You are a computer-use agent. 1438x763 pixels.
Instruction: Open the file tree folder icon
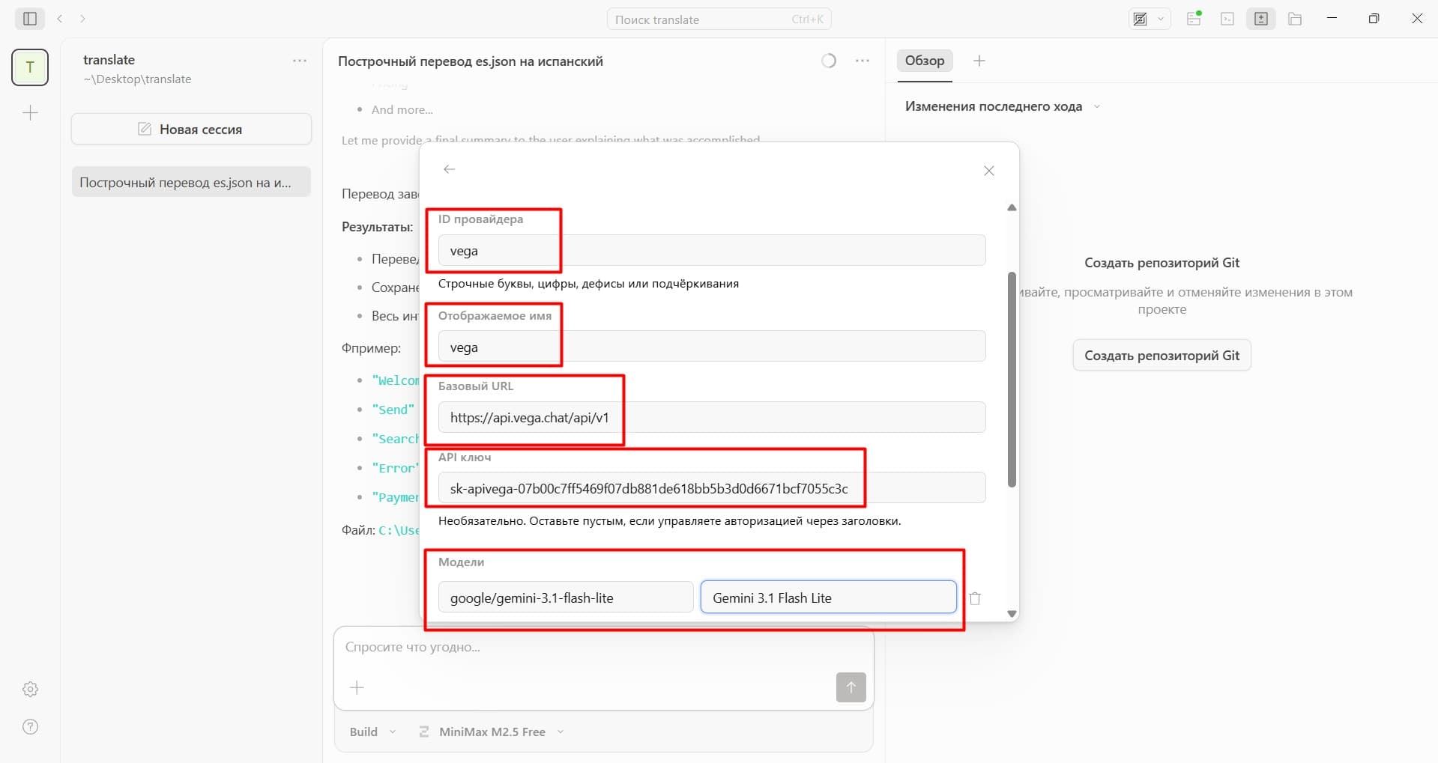[1295, 19]
